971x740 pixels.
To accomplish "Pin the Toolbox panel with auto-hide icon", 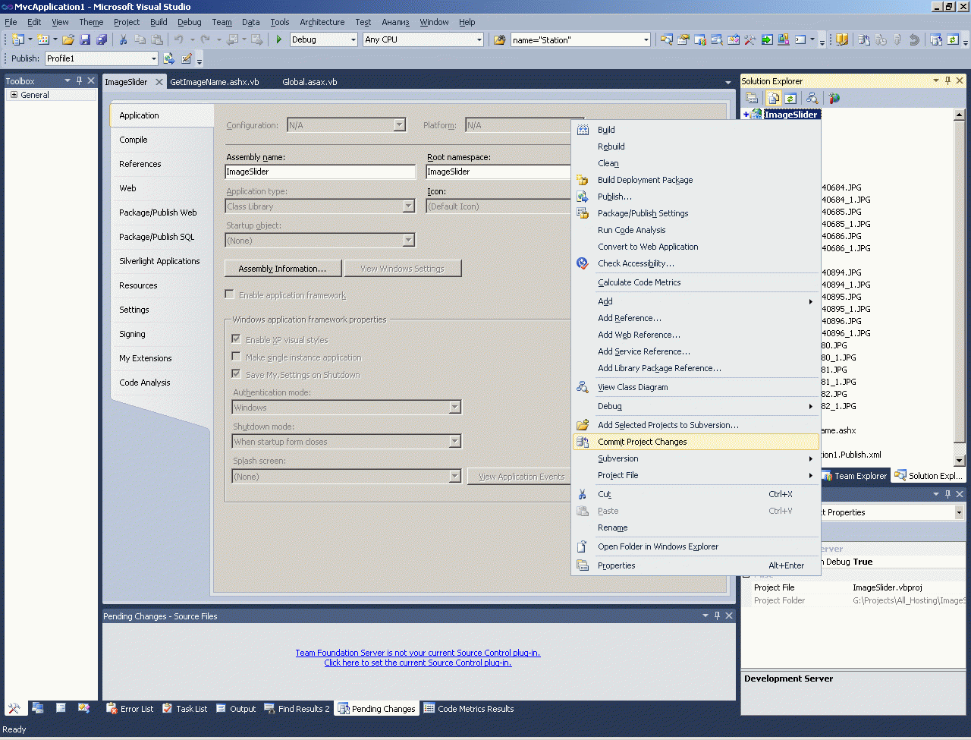I will coord(79,80).
